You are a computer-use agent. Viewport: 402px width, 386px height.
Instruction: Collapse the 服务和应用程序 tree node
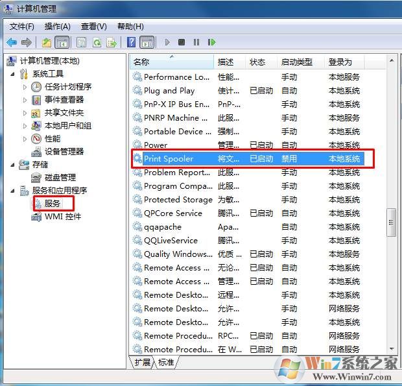pos(12,191)
